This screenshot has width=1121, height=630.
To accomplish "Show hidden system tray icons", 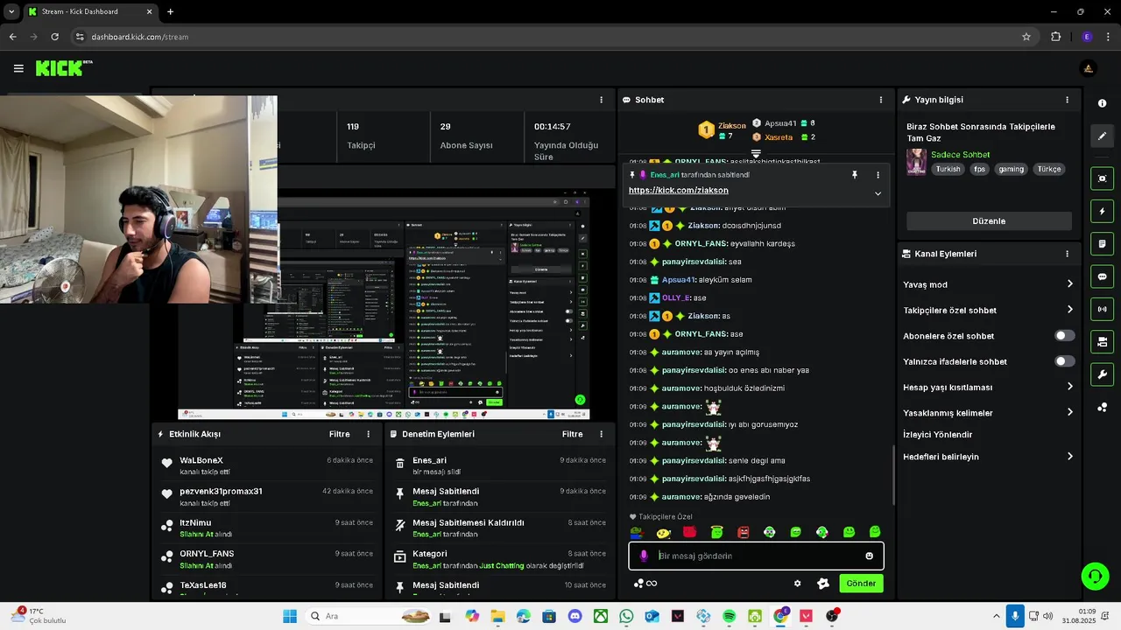I will [996, 617].
